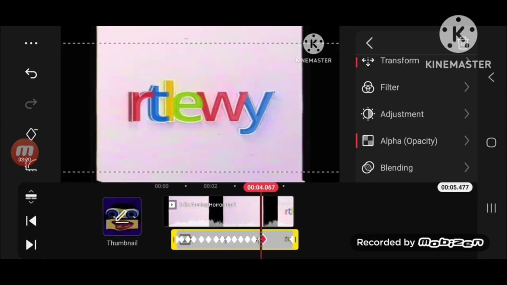Expand the Adjustment chevron arrow
The image size is (507, 285).
[467, 114]
